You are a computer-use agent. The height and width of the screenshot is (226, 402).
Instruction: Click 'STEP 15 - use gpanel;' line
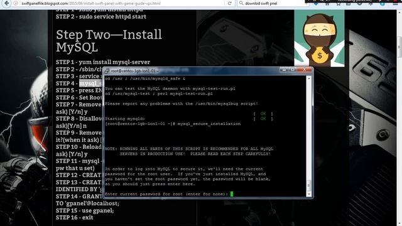coord(85,211)
